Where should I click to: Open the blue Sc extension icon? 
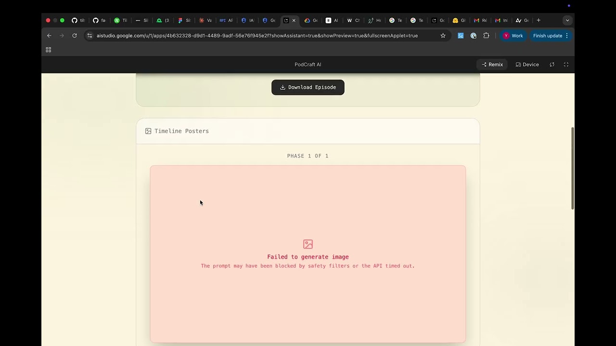tap(461, 36)
